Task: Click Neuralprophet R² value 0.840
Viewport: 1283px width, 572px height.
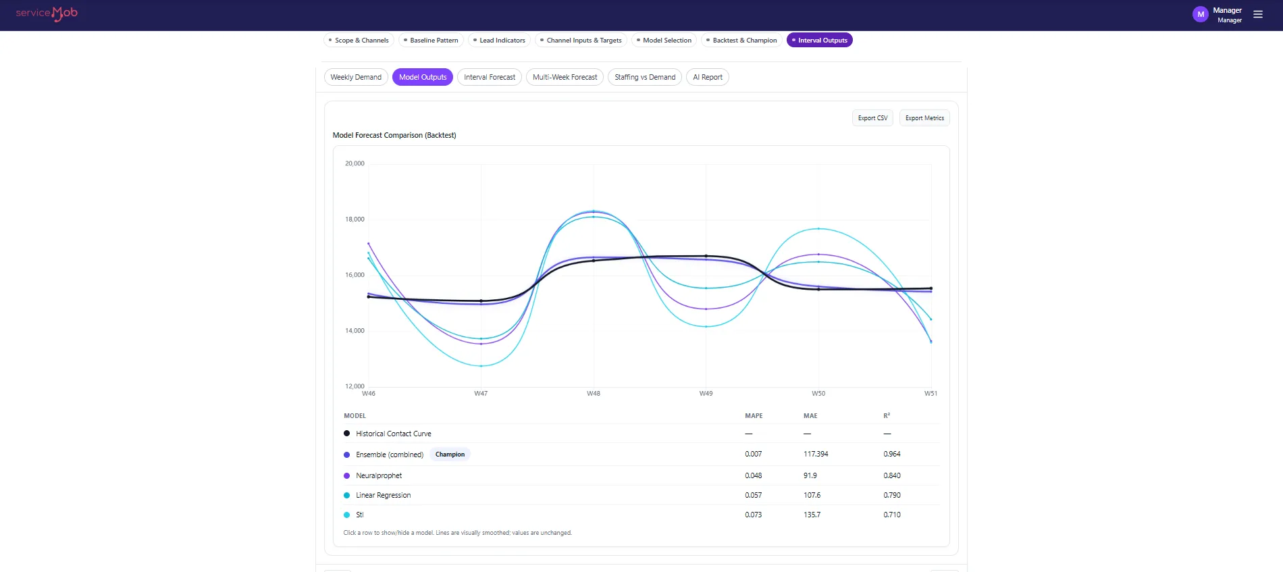Action: click(x=892, y=475)
